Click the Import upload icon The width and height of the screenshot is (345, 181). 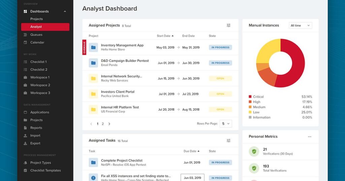[x=25, y=136]
